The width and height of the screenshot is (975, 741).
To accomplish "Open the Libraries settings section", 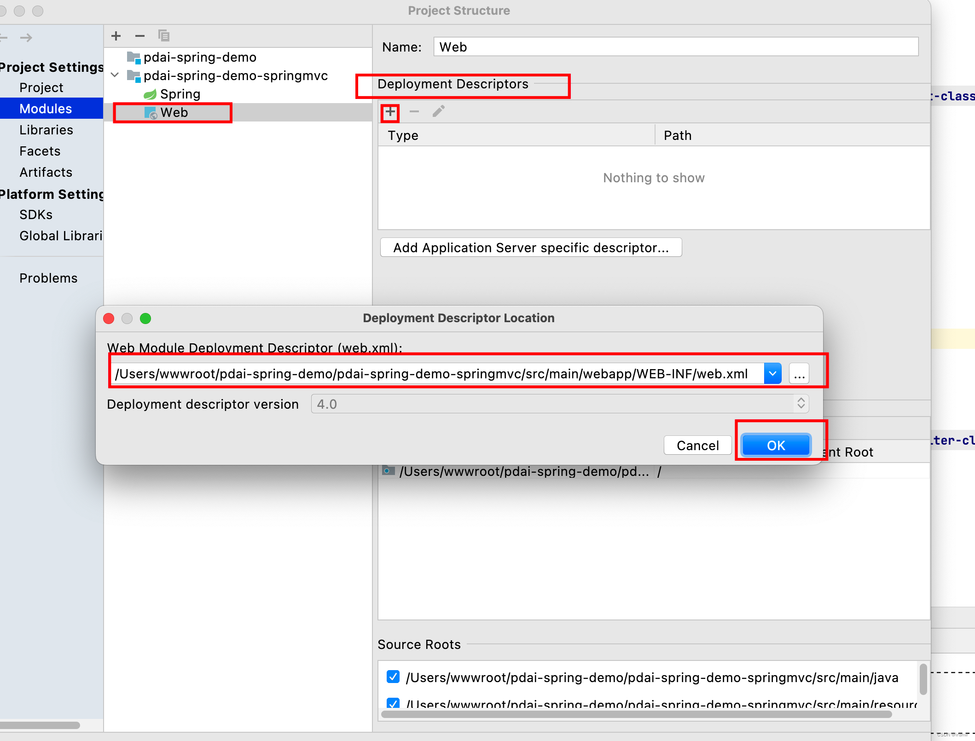I will 46,130.
